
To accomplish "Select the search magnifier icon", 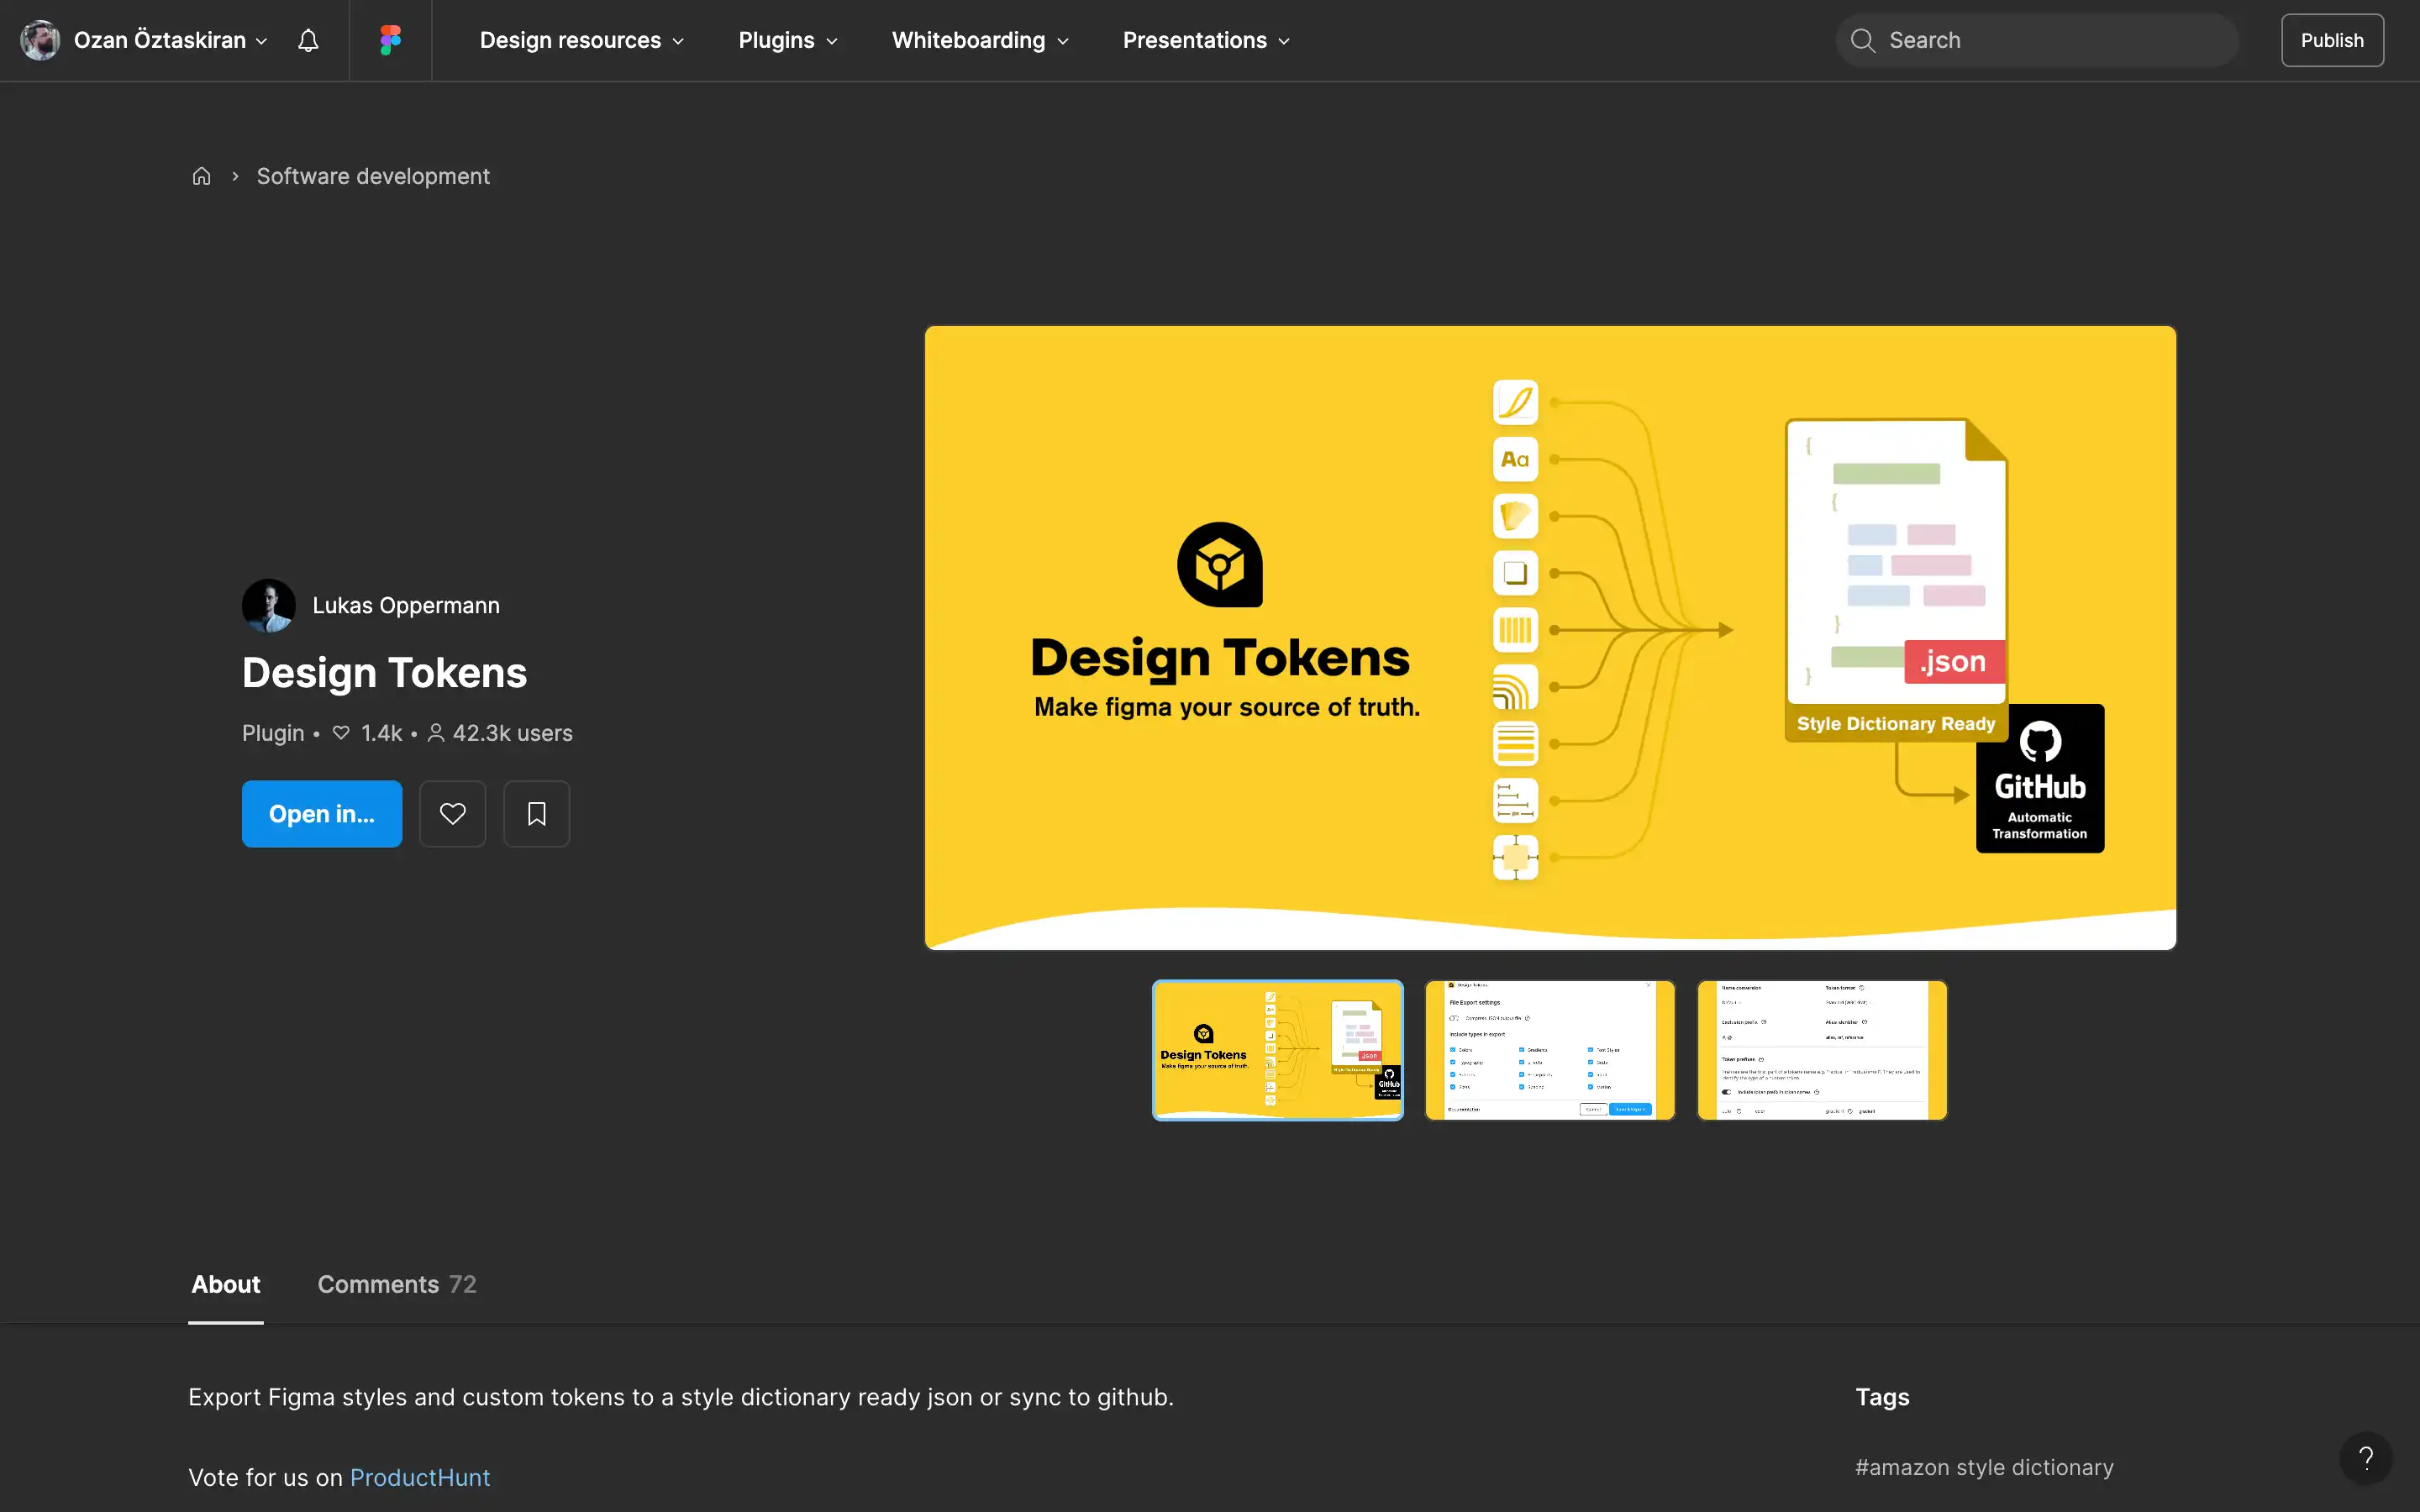I will 1862,40.
